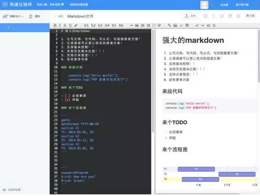The height and width of the screenshot is (196, 260).
Task: Click the duplicate copy icon in the header
Action: pyautogui.click(x=230, y=16)
